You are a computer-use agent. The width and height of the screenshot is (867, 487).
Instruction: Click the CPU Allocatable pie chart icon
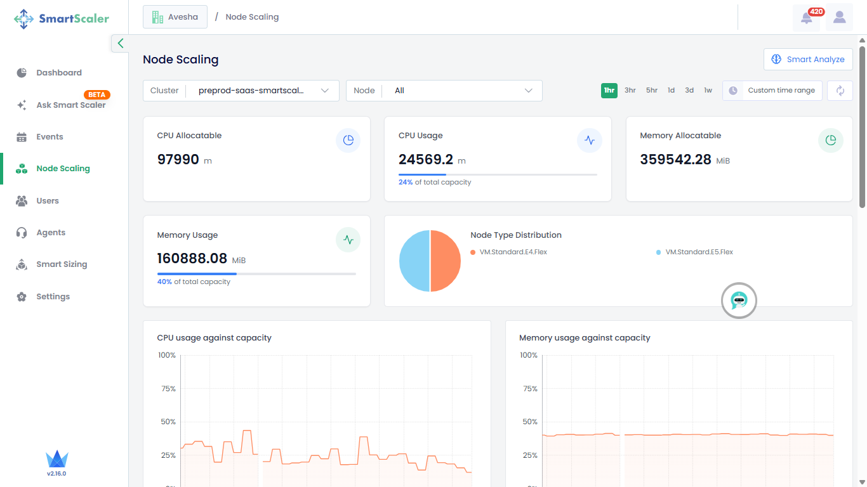coord(348,141)
